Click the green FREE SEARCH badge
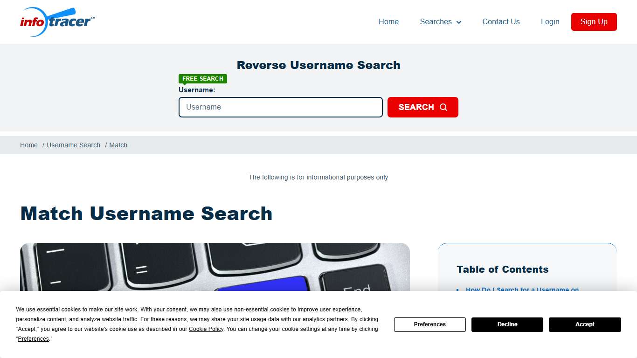This screenshot has height=358, width=637. pos(202,79)
